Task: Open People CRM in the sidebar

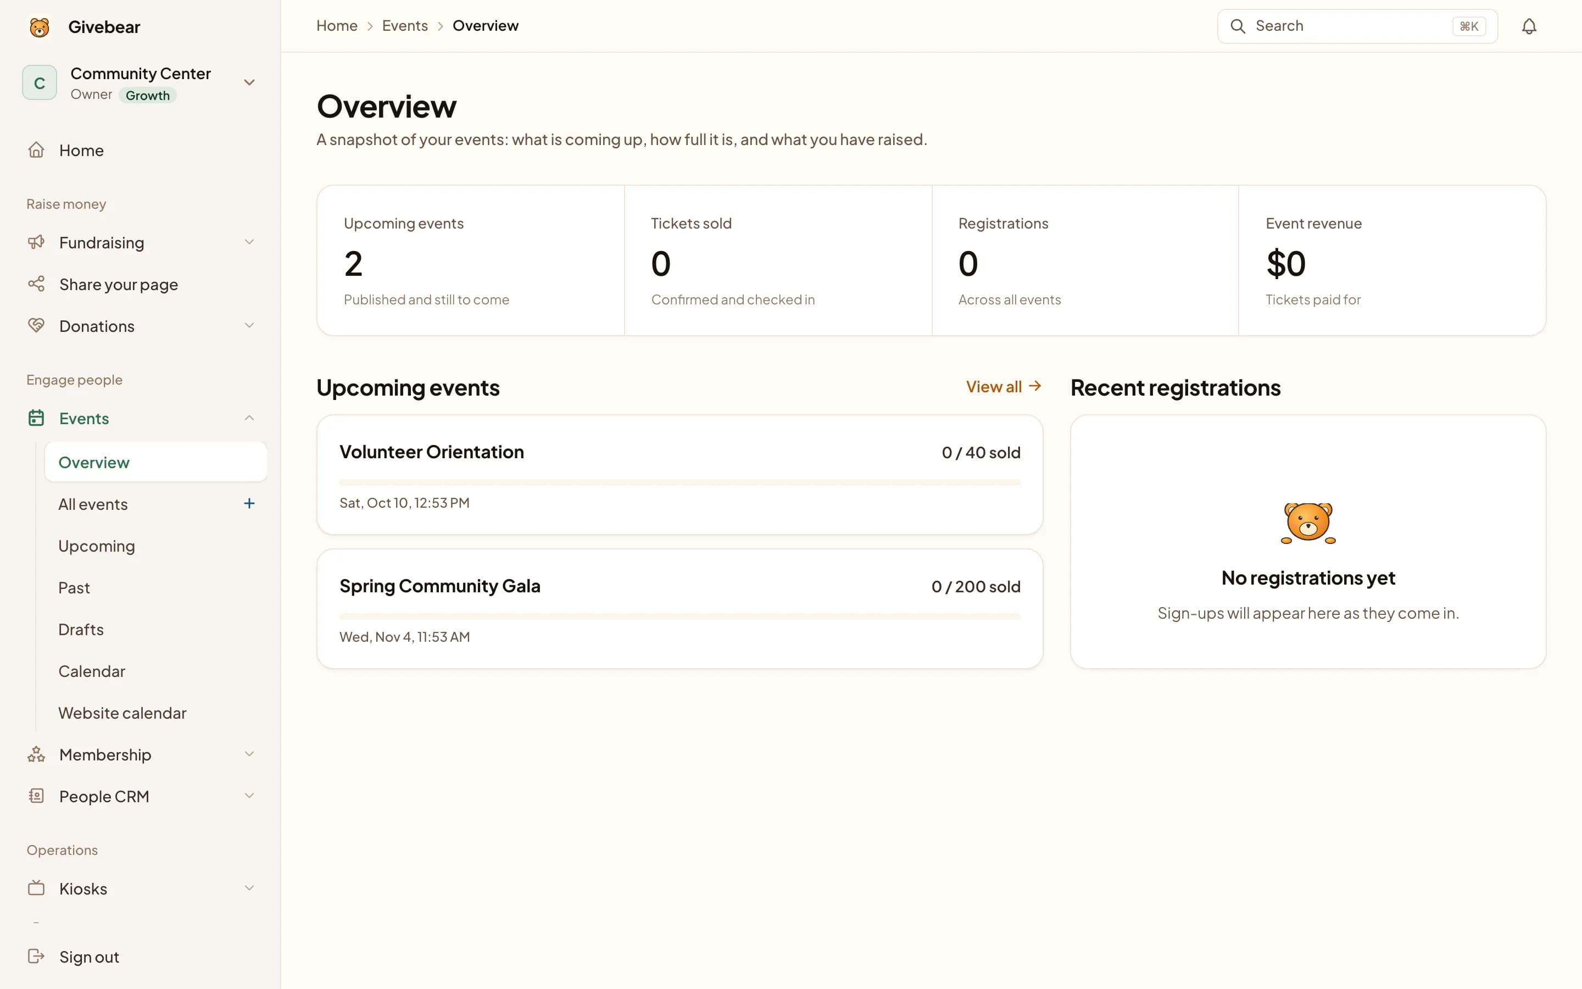Action: coord(141,796)
